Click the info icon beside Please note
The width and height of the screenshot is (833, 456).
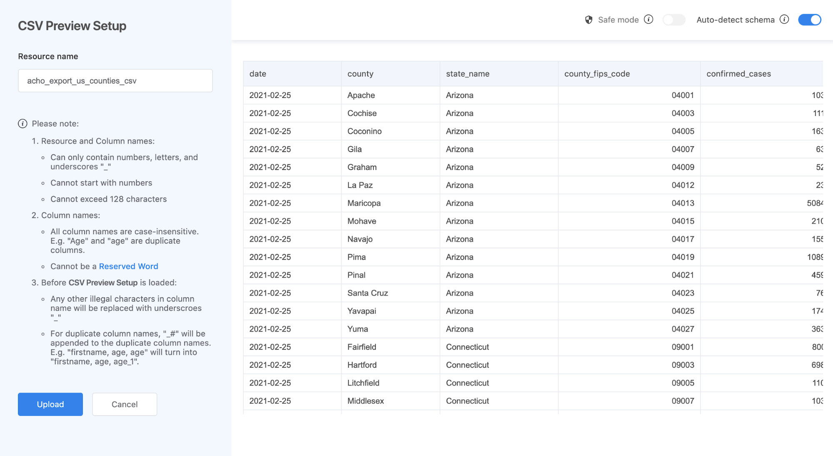coord(23,124)
